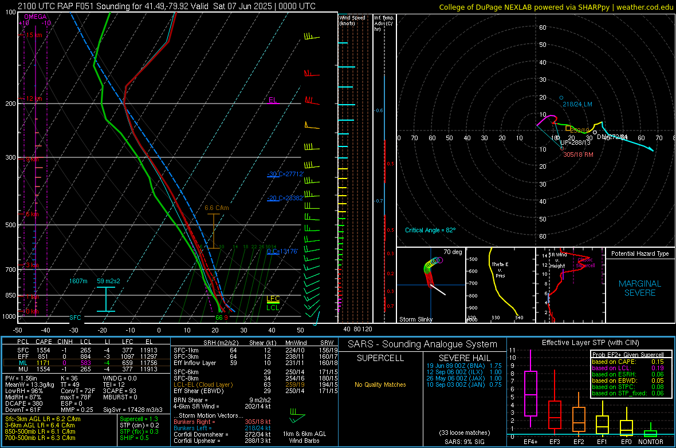Select the '19 Jun 89 00Z (BNA)' hail match
The width and height of the screenshot is (676, 448).
pyautogui.click(x=464, y=366)
